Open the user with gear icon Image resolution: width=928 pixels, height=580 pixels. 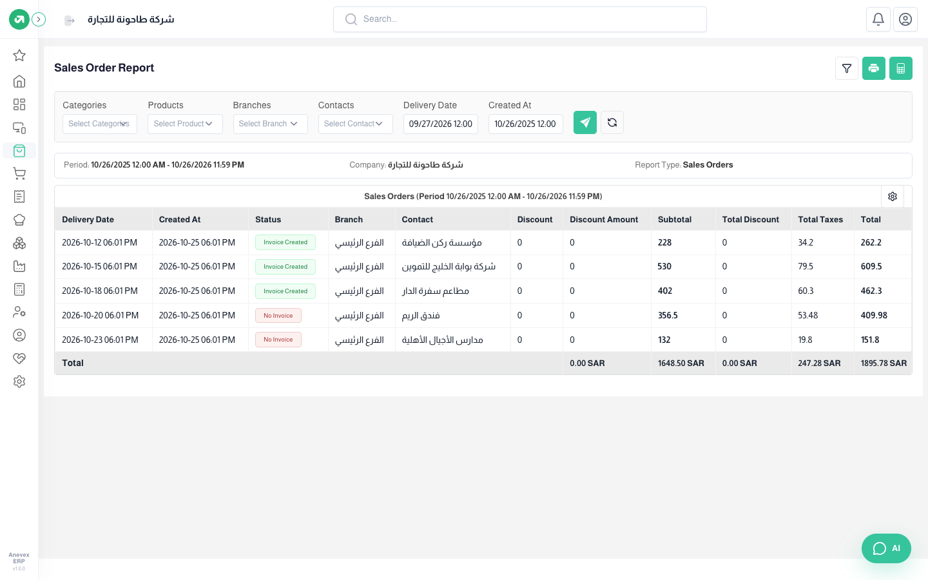[x=19, y=312]
